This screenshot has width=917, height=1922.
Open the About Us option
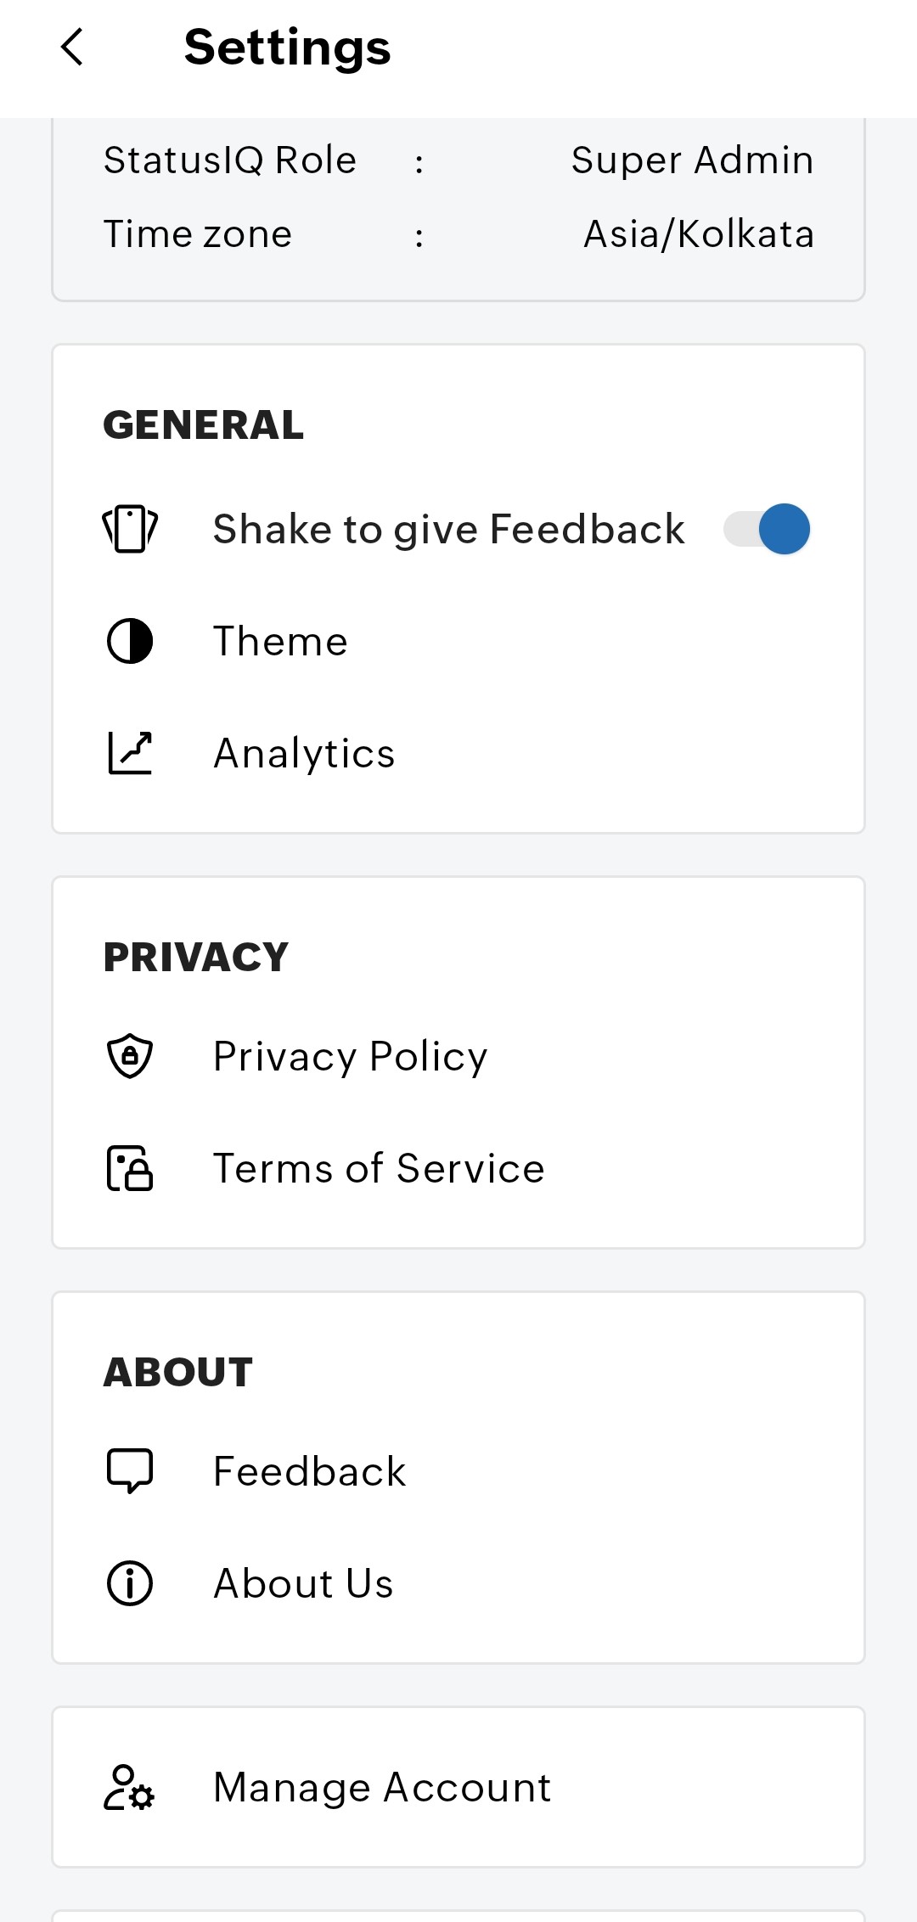point(303,1583)
